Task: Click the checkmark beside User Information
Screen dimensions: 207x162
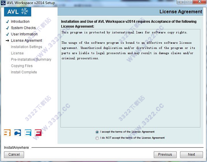Action: (x=7, y=34)
